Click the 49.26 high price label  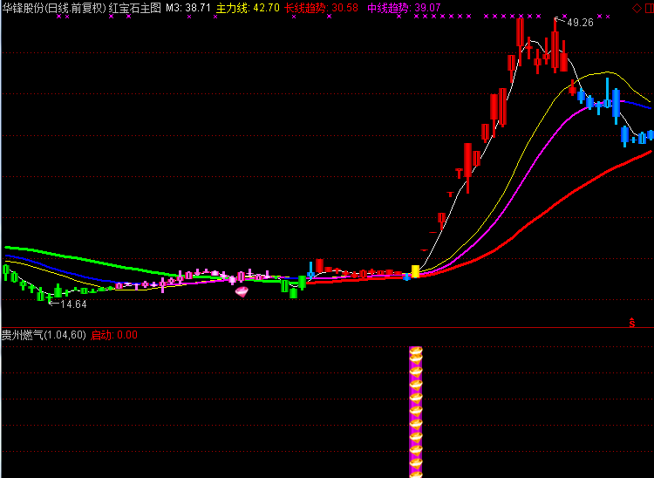tap(580, 23)
